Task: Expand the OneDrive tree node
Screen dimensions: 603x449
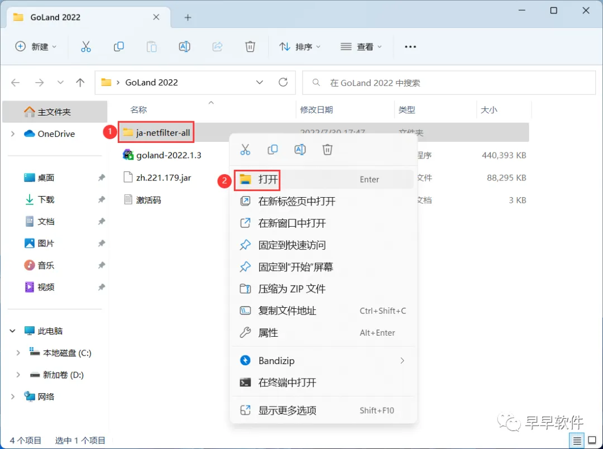Action: click(x=13, y=134)
